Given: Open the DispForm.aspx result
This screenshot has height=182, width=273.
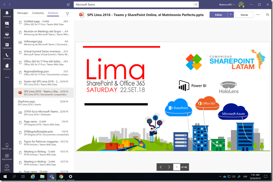Looking at the screenshot, I should coord(44,103).
